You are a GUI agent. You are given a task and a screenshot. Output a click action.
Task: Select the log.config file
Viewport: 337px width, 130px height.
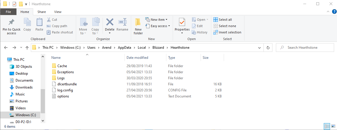point(65,90)
